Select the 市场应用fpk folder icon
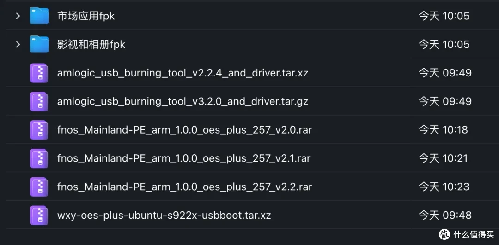The image size is (499, 245). 39,16
